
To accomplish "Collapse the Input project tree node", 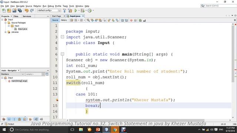I will click(2, 20).
